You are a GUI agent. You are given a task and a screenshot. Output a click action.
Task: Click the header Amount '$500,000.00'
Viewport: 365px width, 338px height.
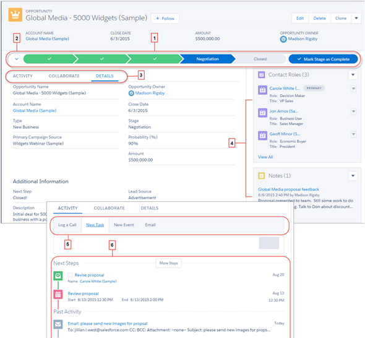point(207,38)
